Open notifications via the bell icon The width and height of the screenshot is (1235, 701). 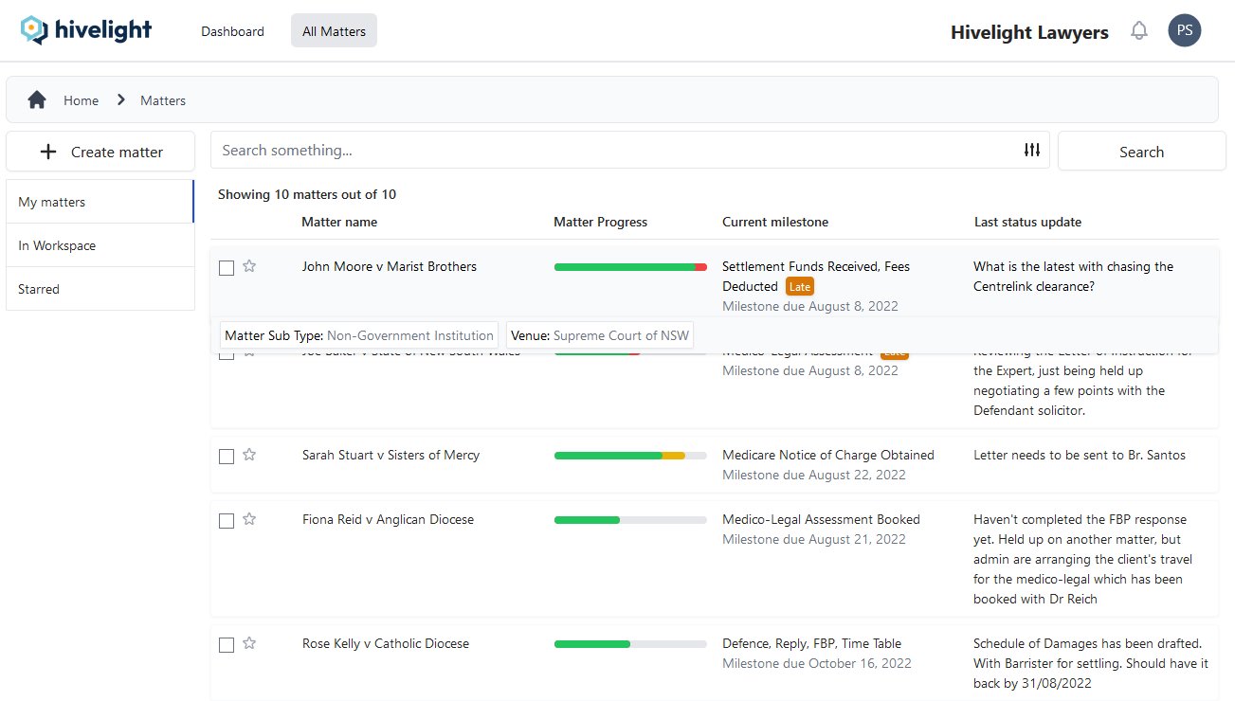point(1138,29)
